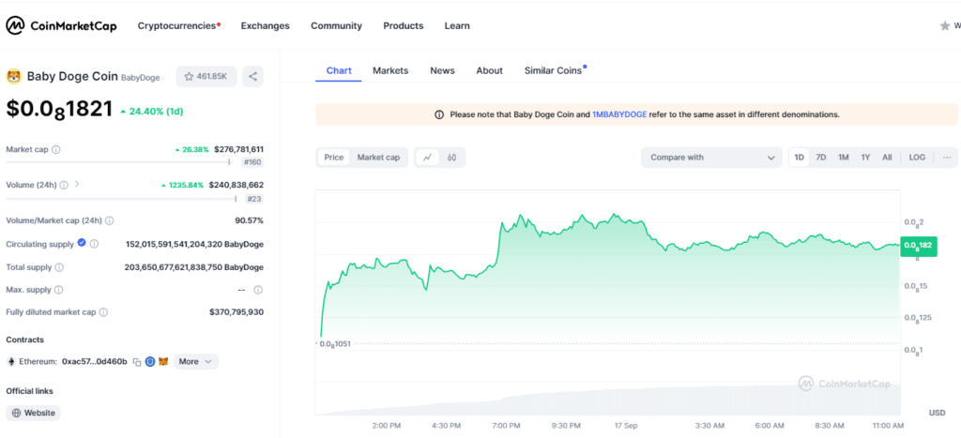Add Baby Doge to watchlist star button
This screenshot has width=961, height=438.
pyautogui.click(x=206, y=77)
